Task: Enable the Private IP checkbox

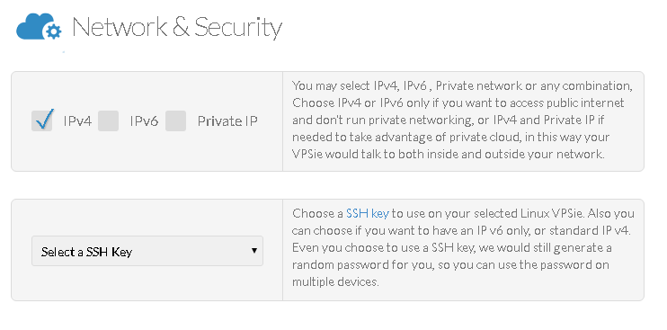Action: point(175,121)
